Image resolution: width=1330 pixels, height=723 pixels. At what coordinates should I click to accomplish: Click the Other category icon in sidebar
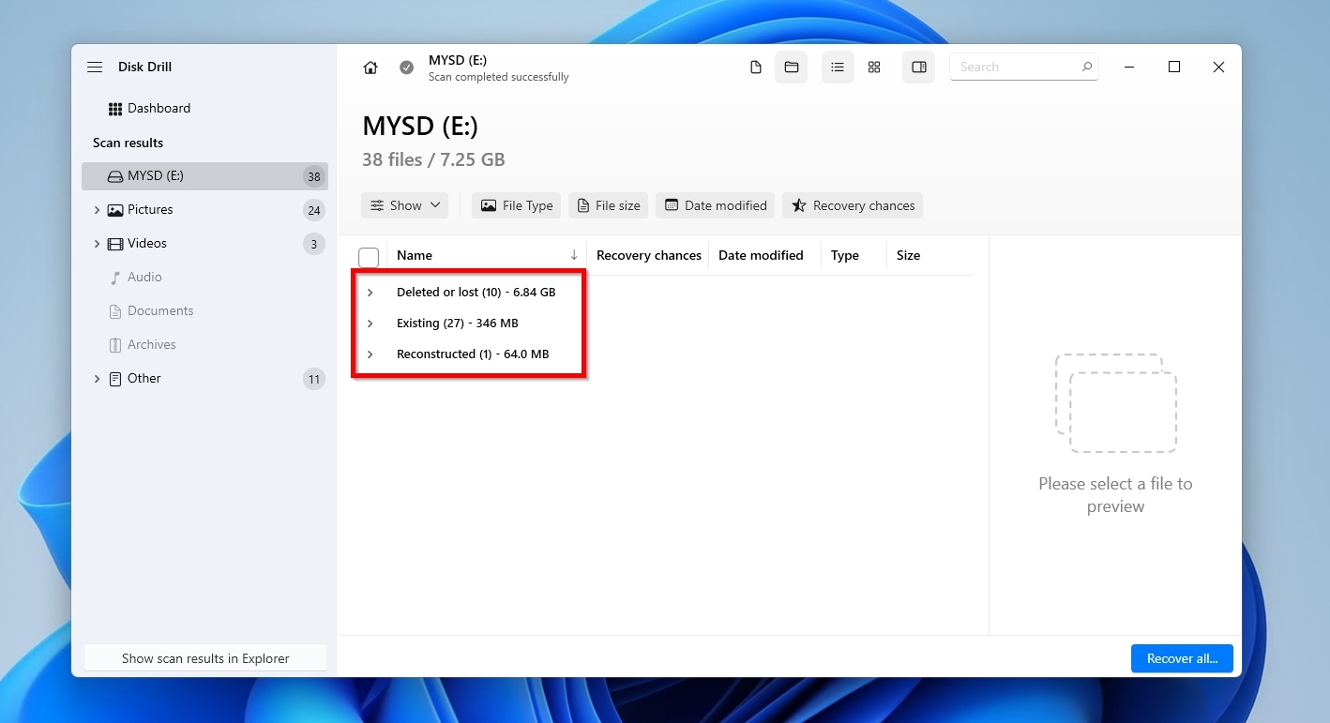coord(115,379)
